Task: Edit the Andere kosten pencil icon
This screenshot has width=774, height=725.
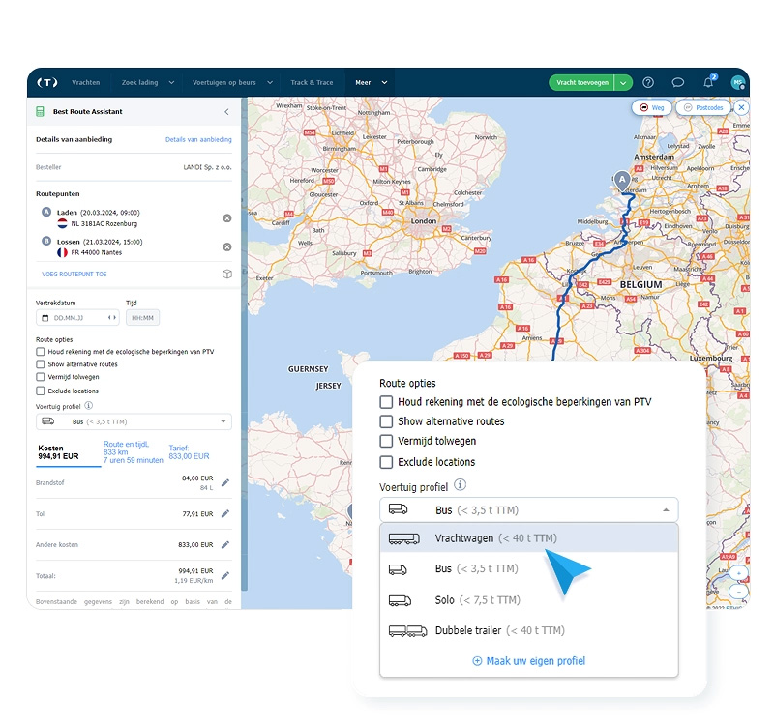Action: tap(225, 544)
